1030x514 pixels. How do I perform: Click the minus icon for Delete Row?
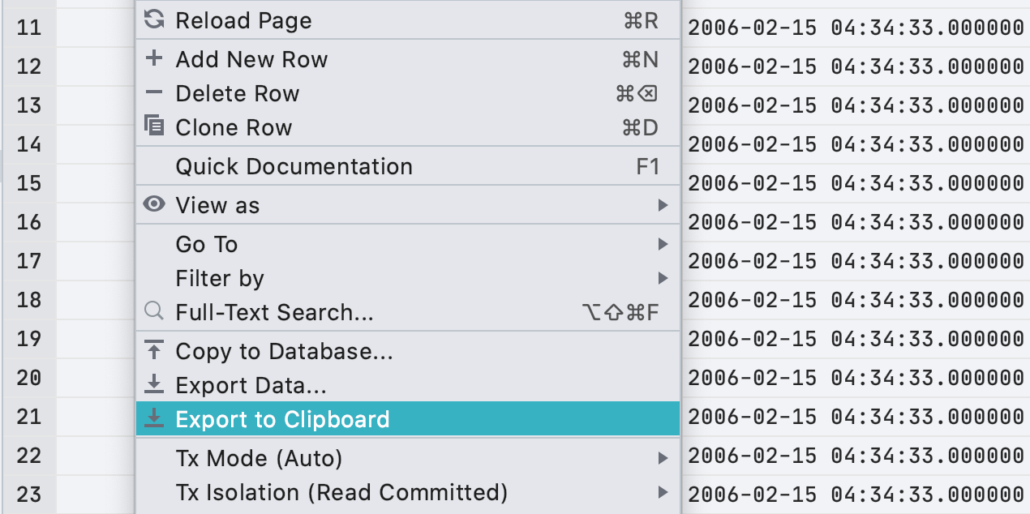tap(153, 93)
